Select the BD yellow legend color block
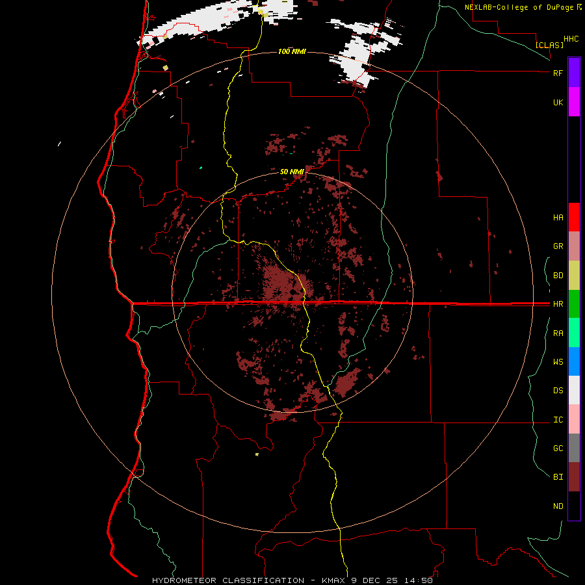The width and height of the screenshot is (585, 585). (574, 276)
